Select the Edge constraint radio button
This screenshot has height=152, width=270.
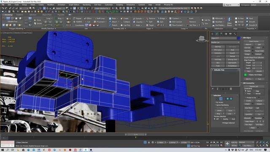(254, 91)
